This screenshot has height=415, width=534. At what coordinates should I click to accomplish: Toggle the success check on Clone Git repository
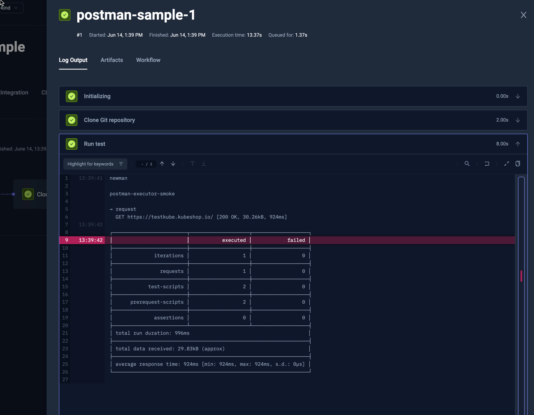click(x=72, y=120)
